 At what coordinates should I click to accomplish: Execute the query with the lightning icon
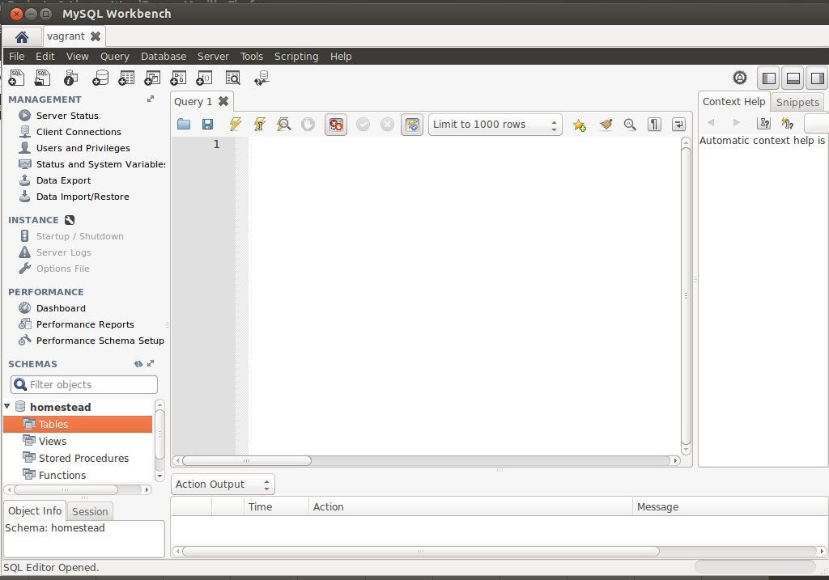coord(235,125)
